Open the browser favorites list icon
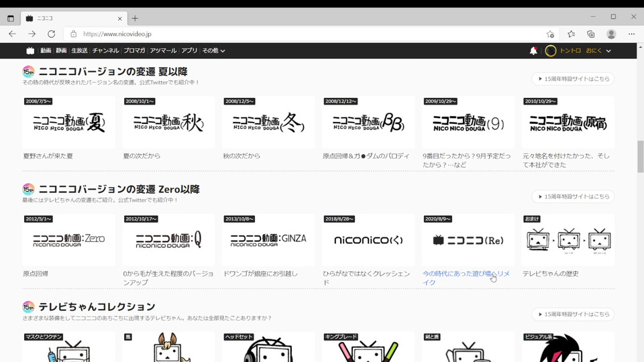 [x=572, y=34]
